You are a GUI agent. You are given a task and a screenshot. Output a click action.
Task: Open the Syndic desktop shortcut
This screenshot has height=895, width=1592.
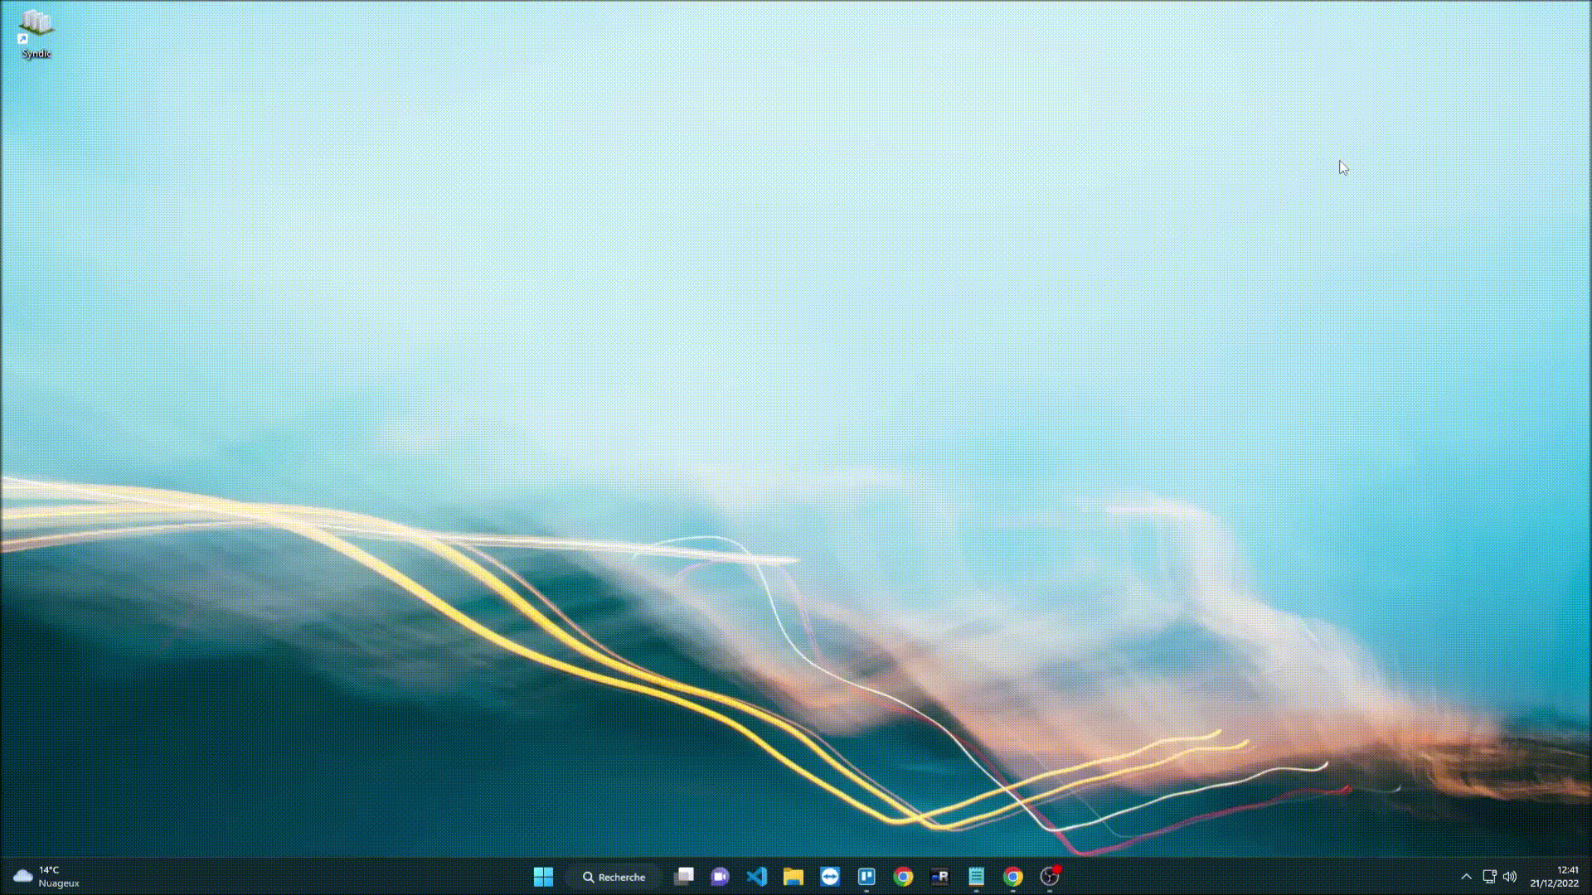[x=36, y=34]
